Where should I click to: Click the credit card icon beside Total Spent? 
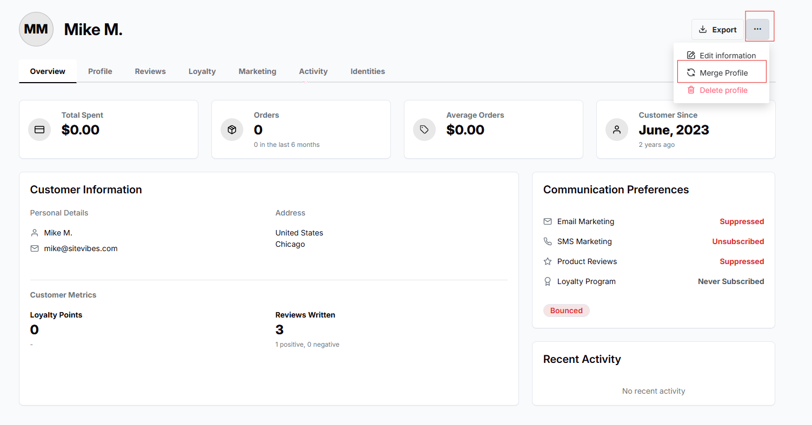coord(39,130)
